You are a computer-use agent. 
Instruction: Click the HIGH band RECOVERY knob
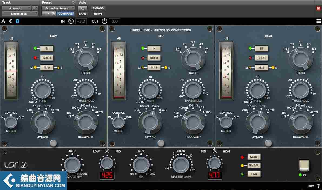point(301,122)
